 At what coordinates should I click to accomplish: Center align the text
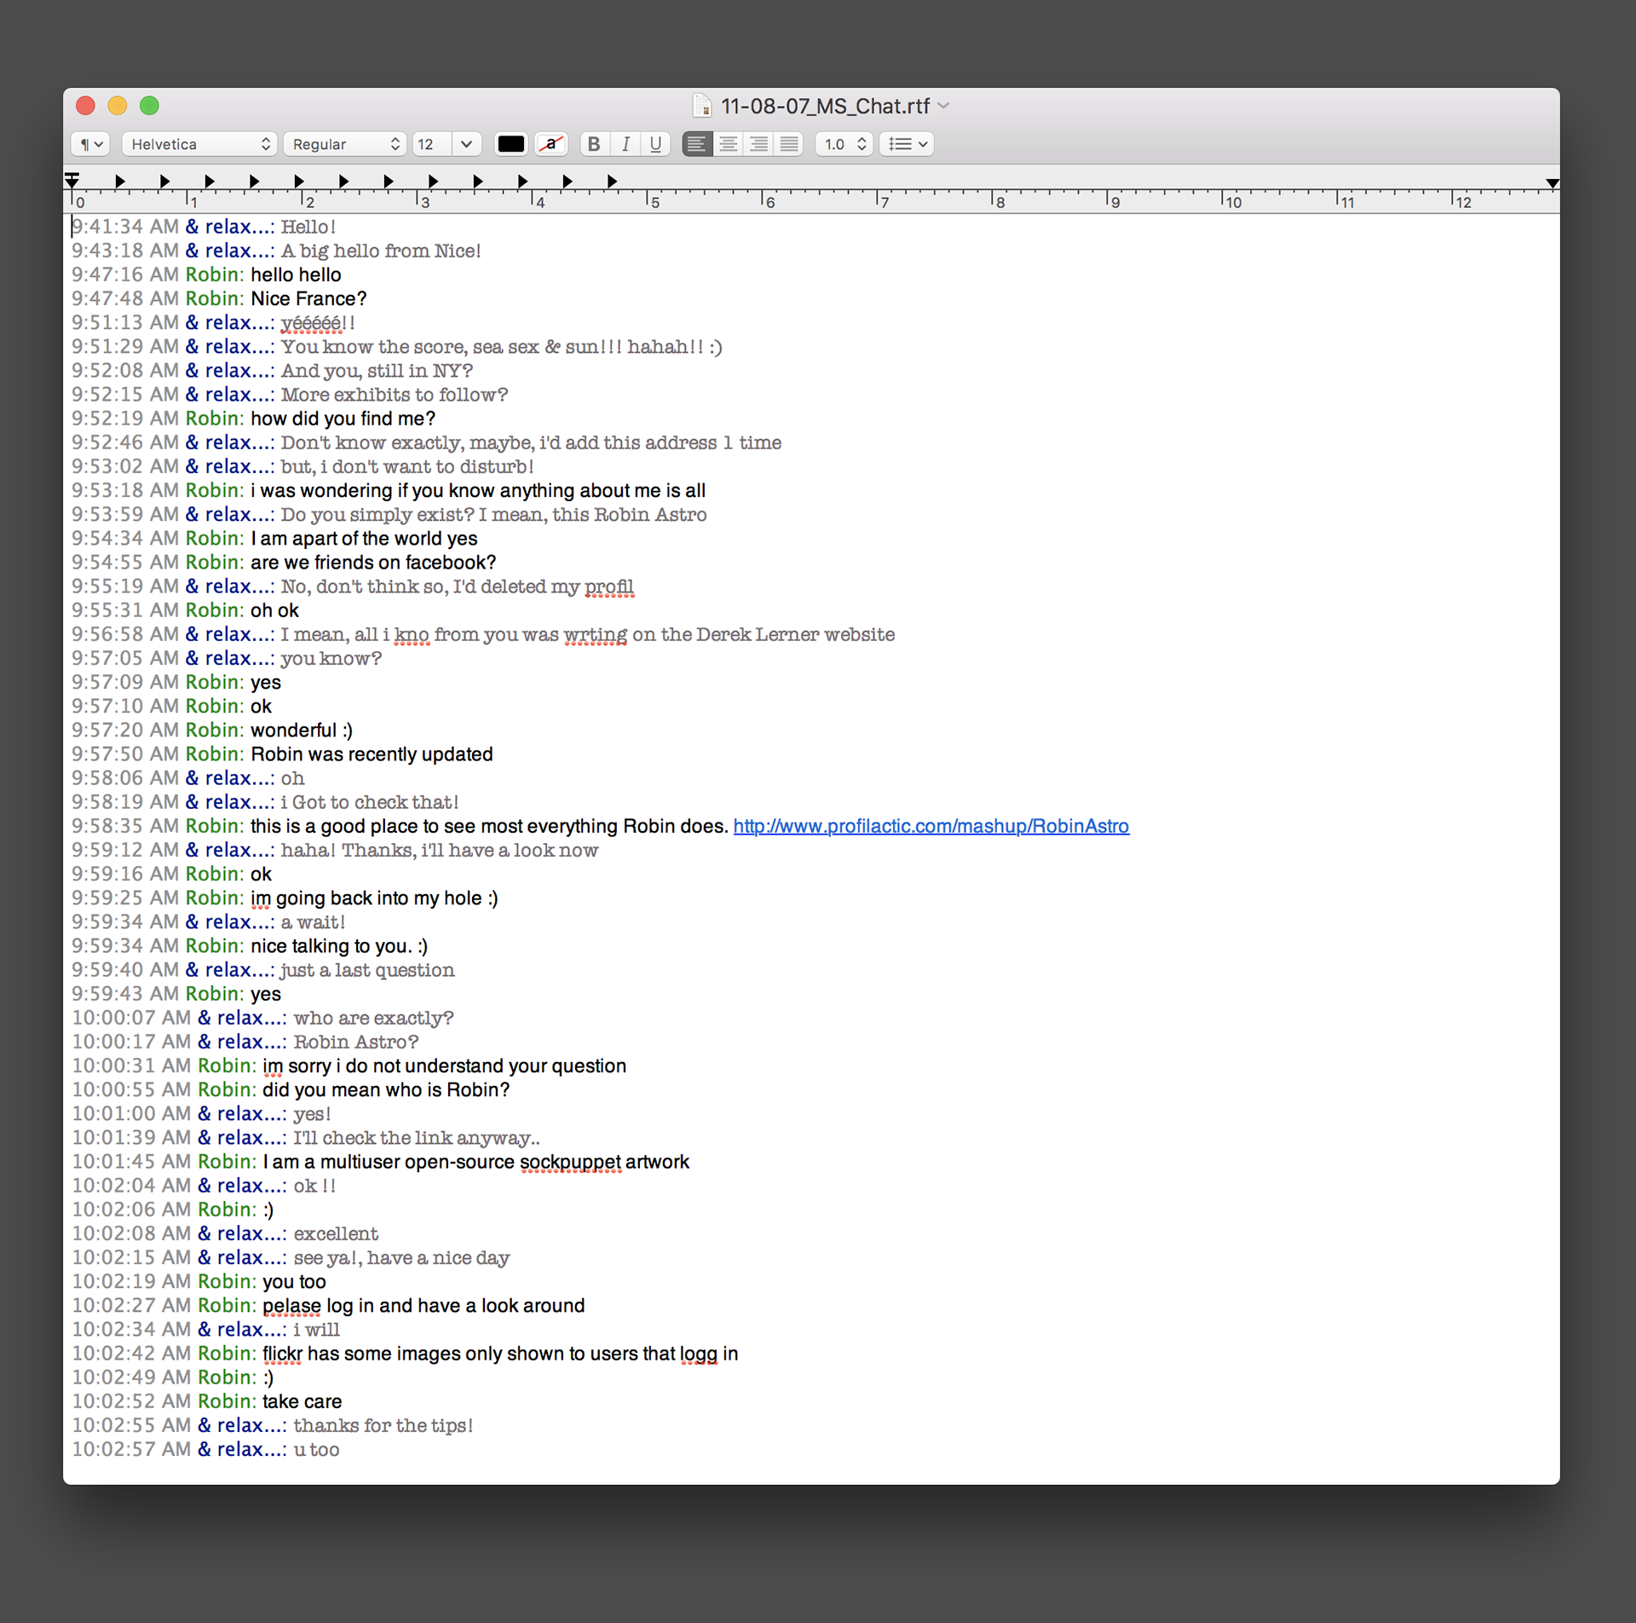728,144
